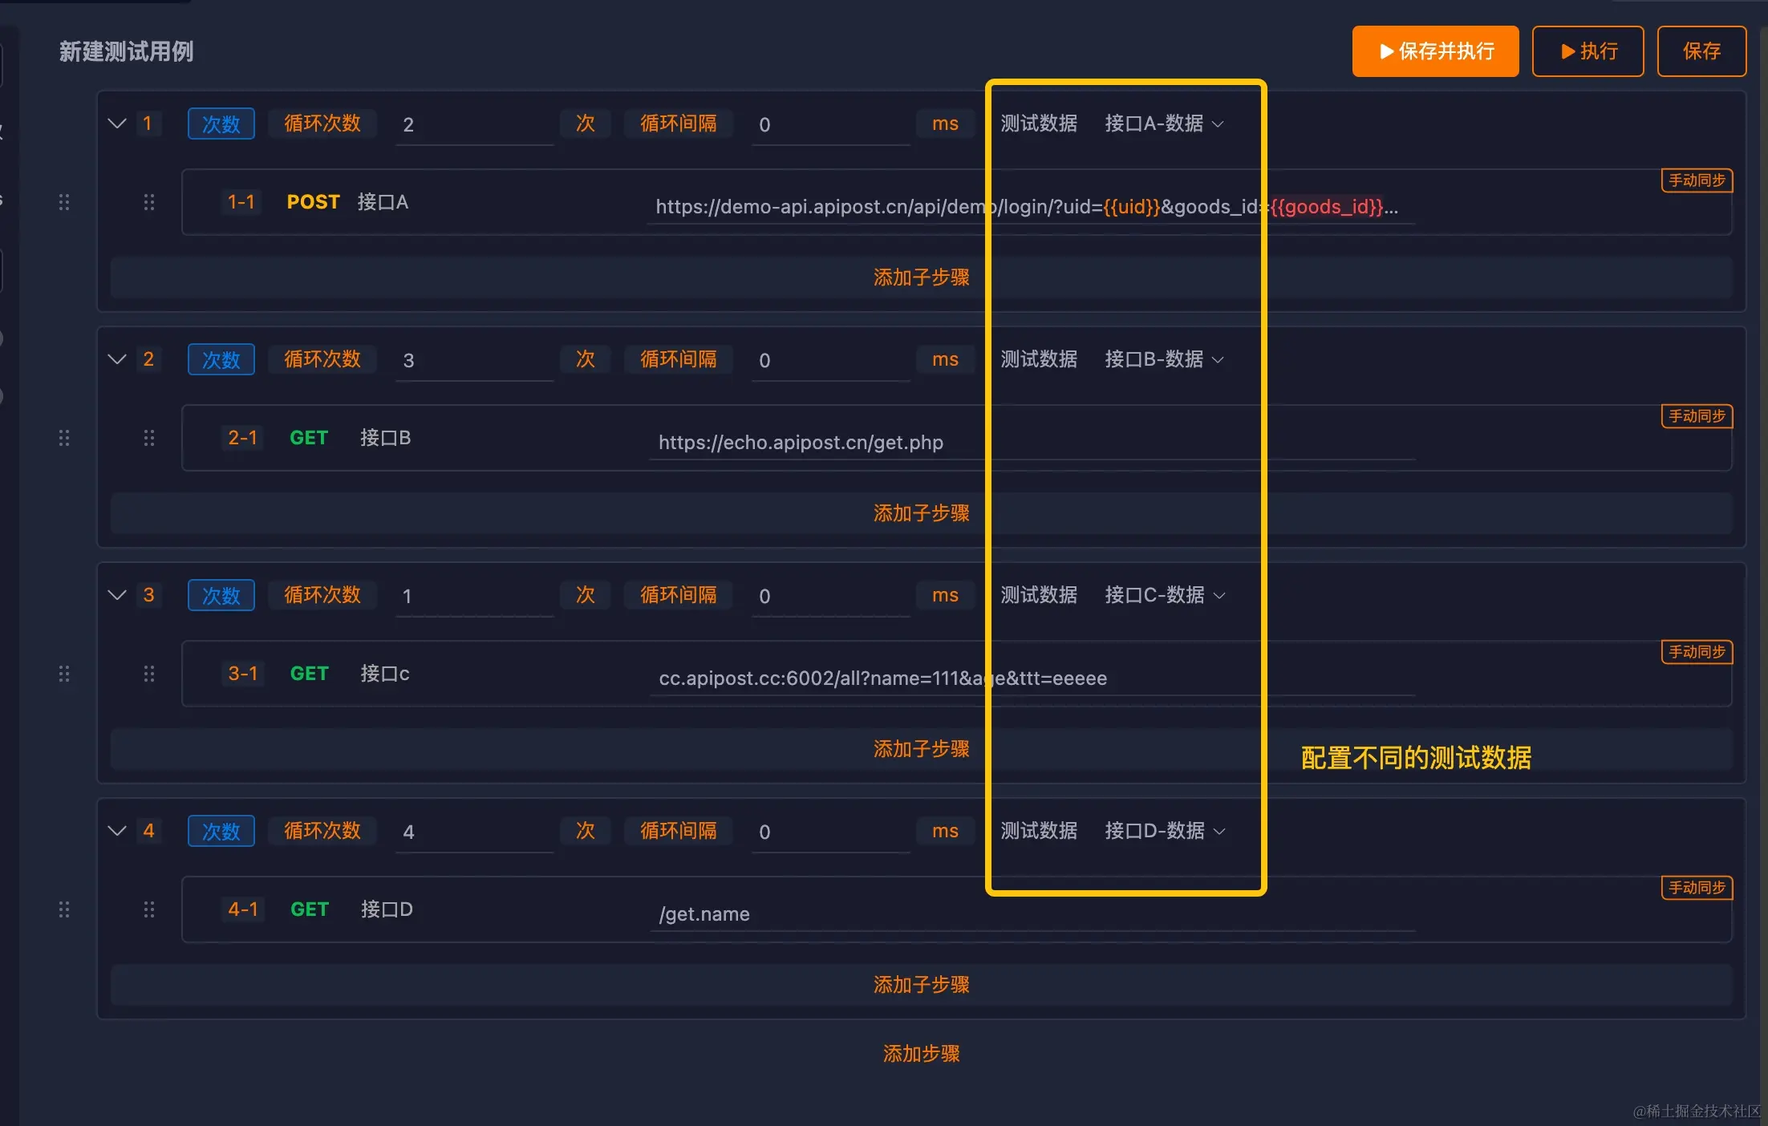Click outer drag handle of step 2
The width and height of the screenshot is (1768, 1126).
pyautogui.click(x=64, y=438)
